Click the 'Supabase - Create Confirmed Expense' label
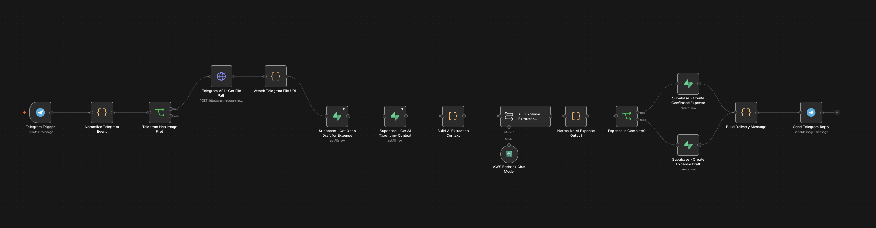This screenshot has width=876, height=228. point(688,101)
